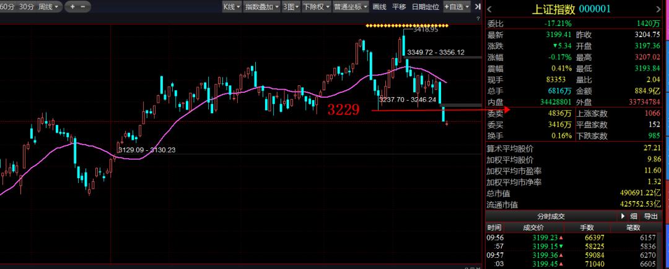
Task: Collapse side panel with arrow-bar icon
Action: point(478,6)
